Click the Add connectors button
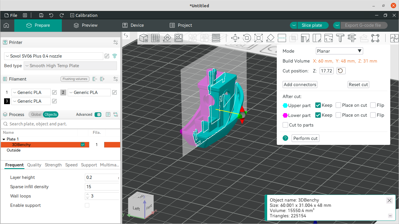 [x=300, y=85]
